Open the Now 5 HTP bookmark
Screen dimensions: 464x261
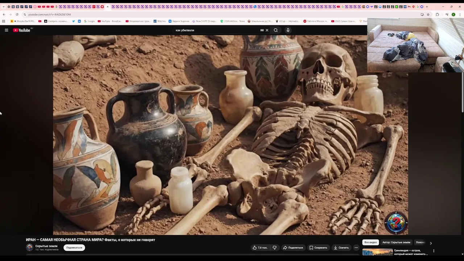point(205,21)
